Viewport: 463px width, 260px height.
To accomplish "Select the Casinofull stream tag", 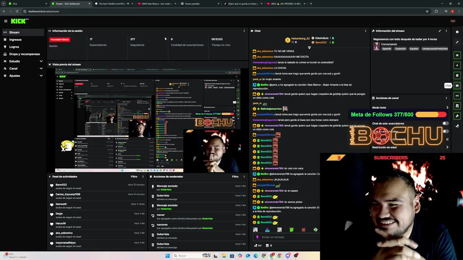I will 400,49.
